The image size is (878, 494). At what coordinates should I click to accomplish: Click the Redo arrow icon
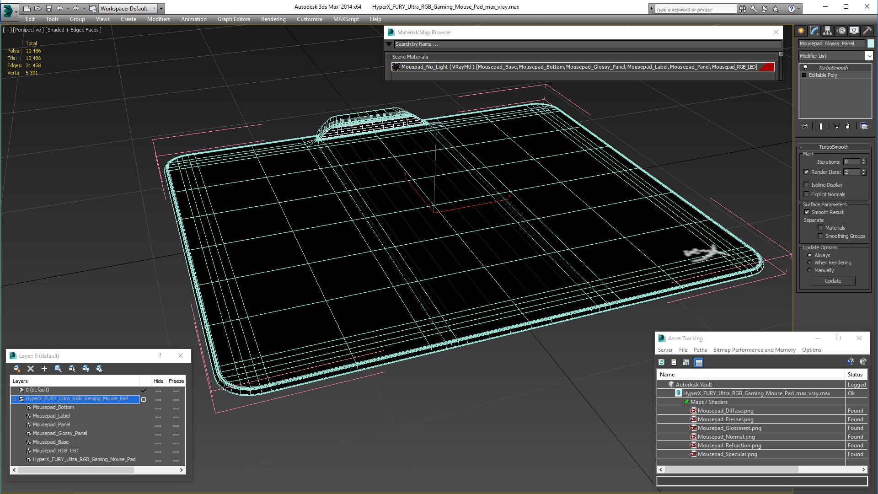76,8
